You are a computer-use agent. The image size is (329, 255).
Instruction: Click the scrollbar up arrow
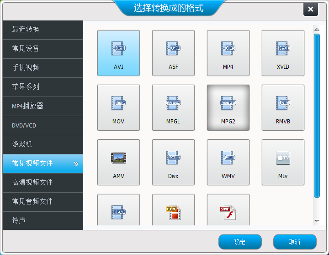(317, 29)
